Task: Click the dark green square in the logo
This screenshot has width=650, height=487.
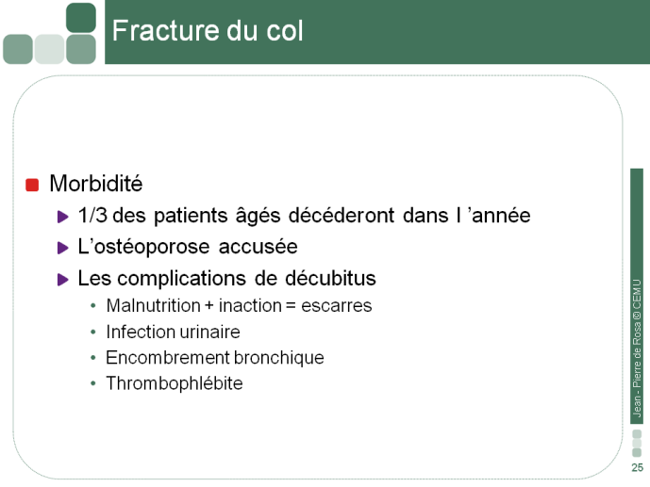Action: (81, 17)
